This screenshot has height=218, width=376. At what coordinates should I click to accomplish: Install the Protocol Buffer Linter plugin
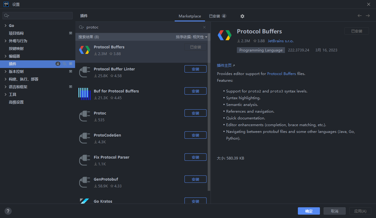point(196,69)
